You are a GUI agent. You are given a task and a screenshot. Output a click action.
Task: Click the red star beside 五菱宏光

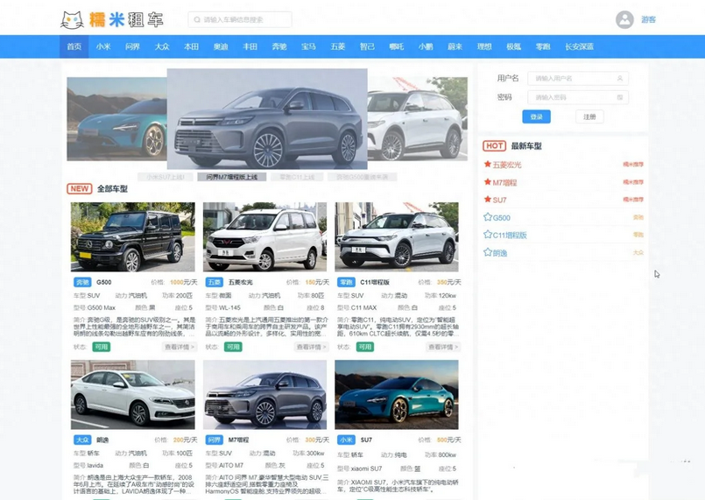[488, 164]
